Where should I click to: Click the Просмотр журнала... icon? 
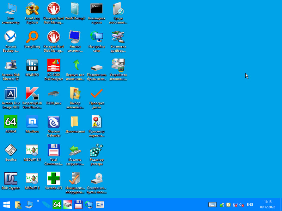96,127
